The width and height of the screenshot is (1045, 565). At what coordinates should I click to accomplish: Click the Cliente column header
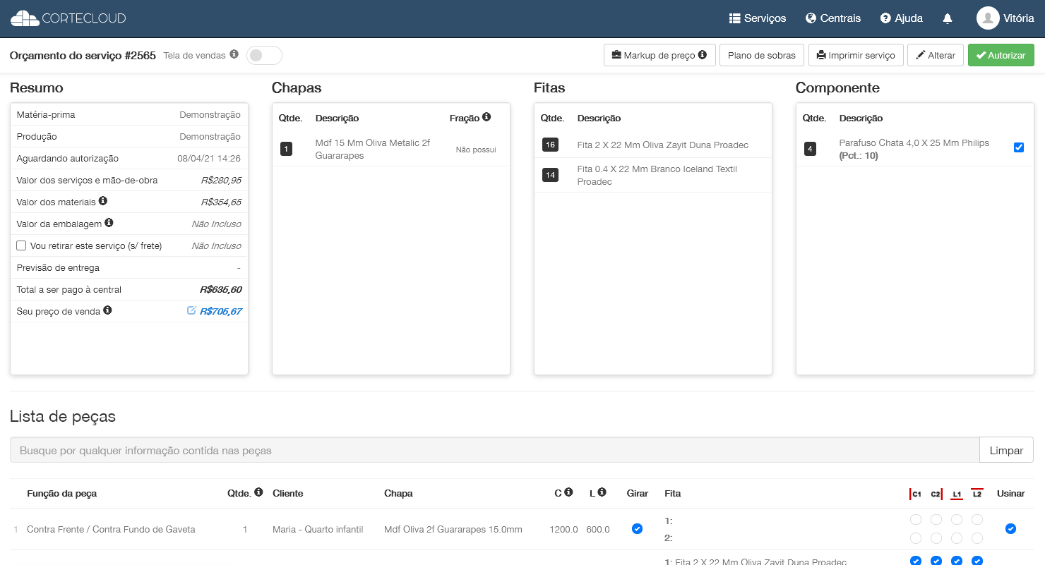click(288, 493)
